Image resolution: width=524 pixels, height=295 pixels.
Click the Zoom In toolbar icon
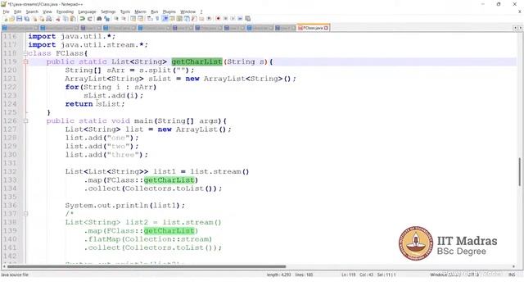click(116, 18)
